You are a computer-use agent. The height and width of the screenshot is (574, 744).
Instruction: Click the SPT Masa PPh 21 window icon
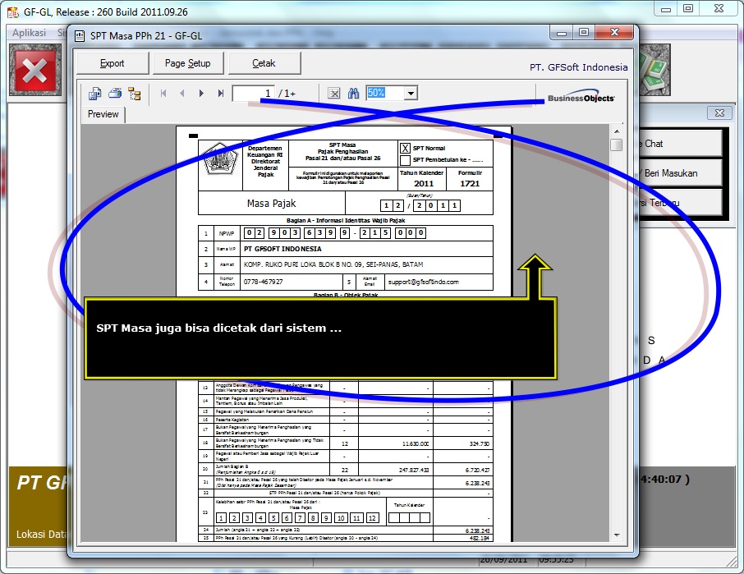pos(80,36)
